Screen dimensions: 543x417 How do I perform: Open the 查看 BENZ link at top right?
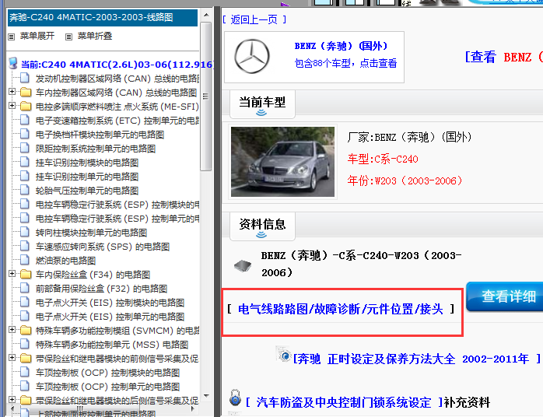[504, 57]
